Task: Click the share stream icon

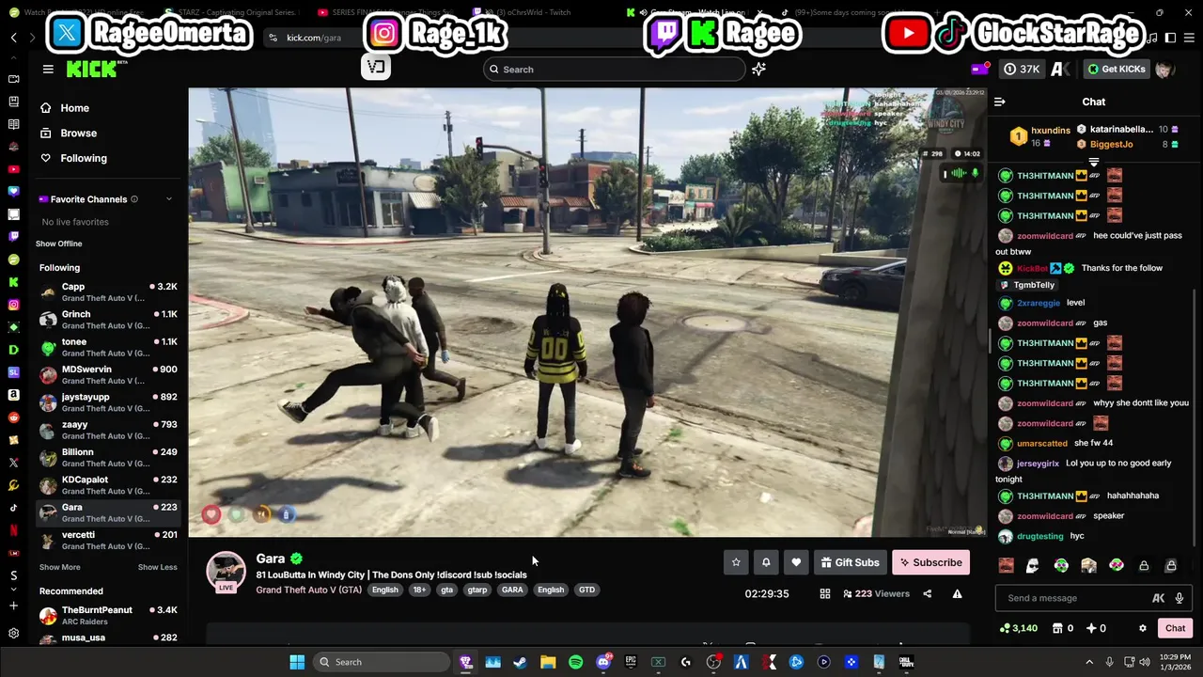Action: [927, 593]
